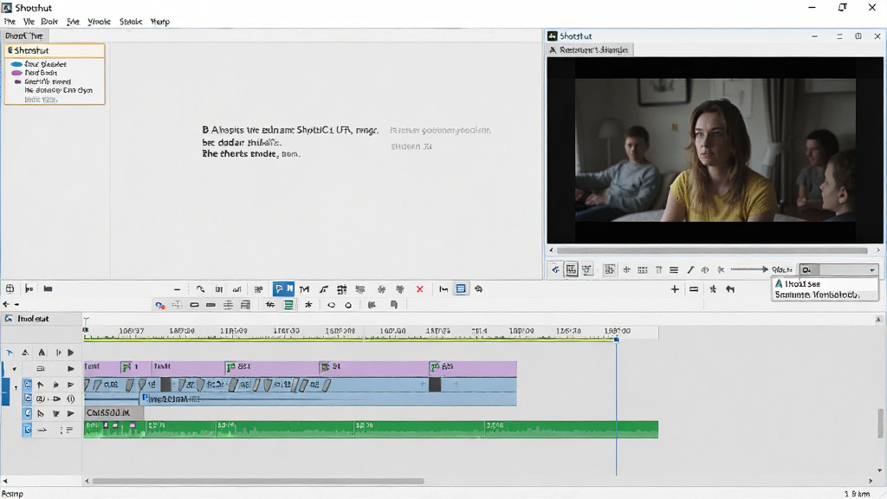This screenshot has height=499, width=887.
Task: Click the bold B paragraph text in center panel
Action: (x=290, y=141)
